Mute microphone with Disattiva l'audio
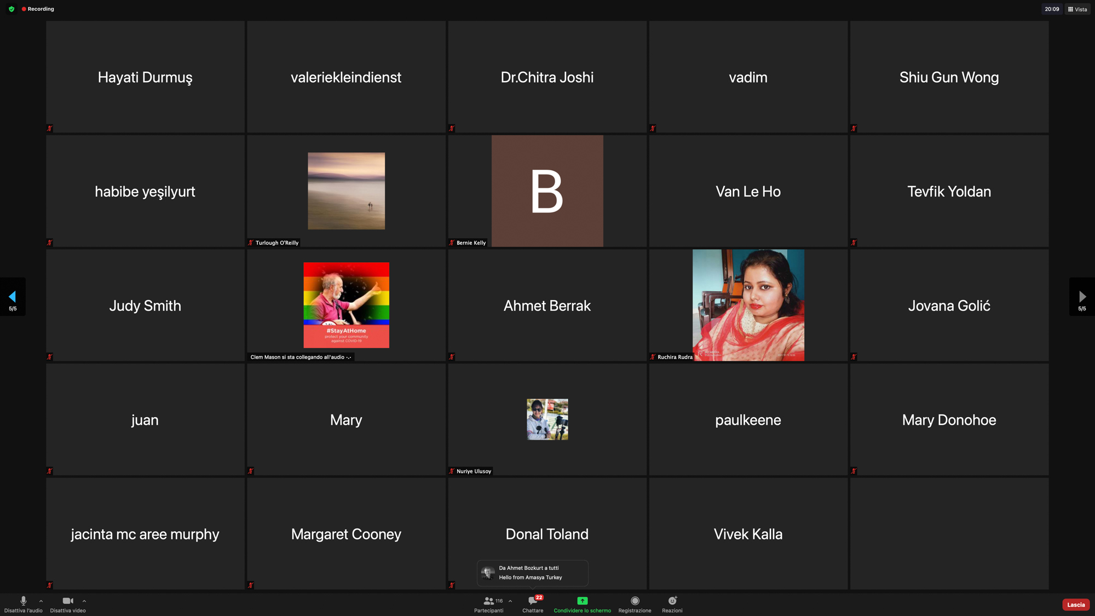Image resolution: width=1095 pixels, height=616 pixels. point(23,601)
